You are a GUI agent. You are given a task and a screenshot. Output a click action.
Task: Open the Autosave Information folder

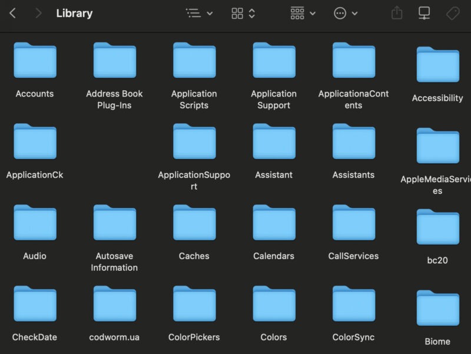point(114,223)
